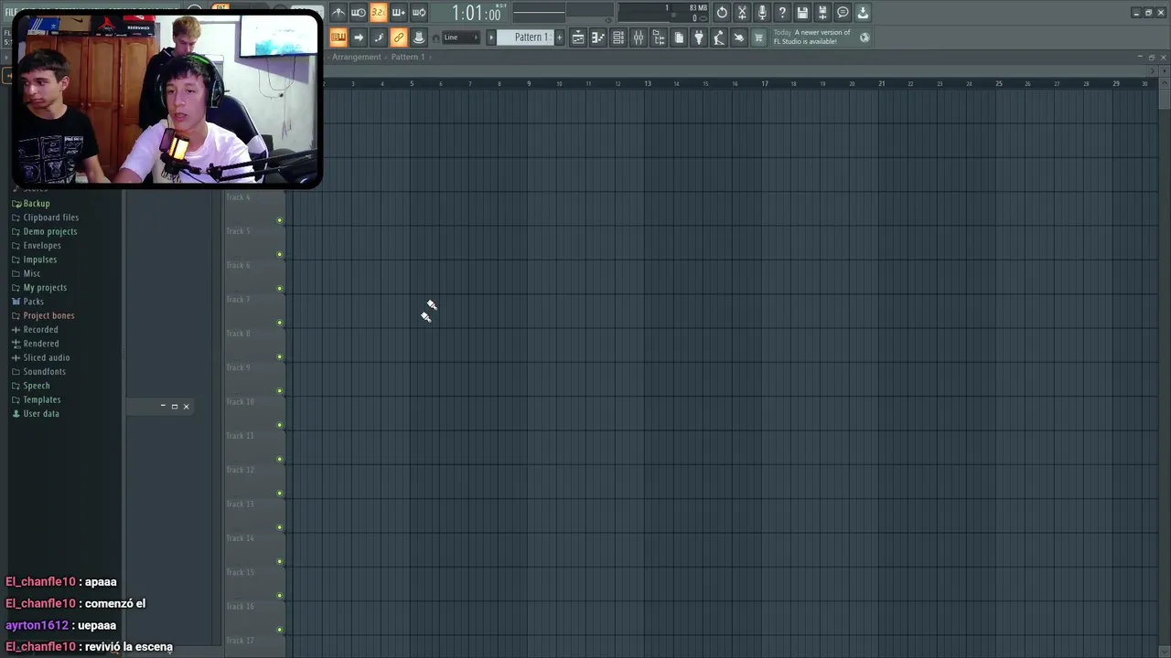Mute Track 5 with its green light

tap(280, 254)
